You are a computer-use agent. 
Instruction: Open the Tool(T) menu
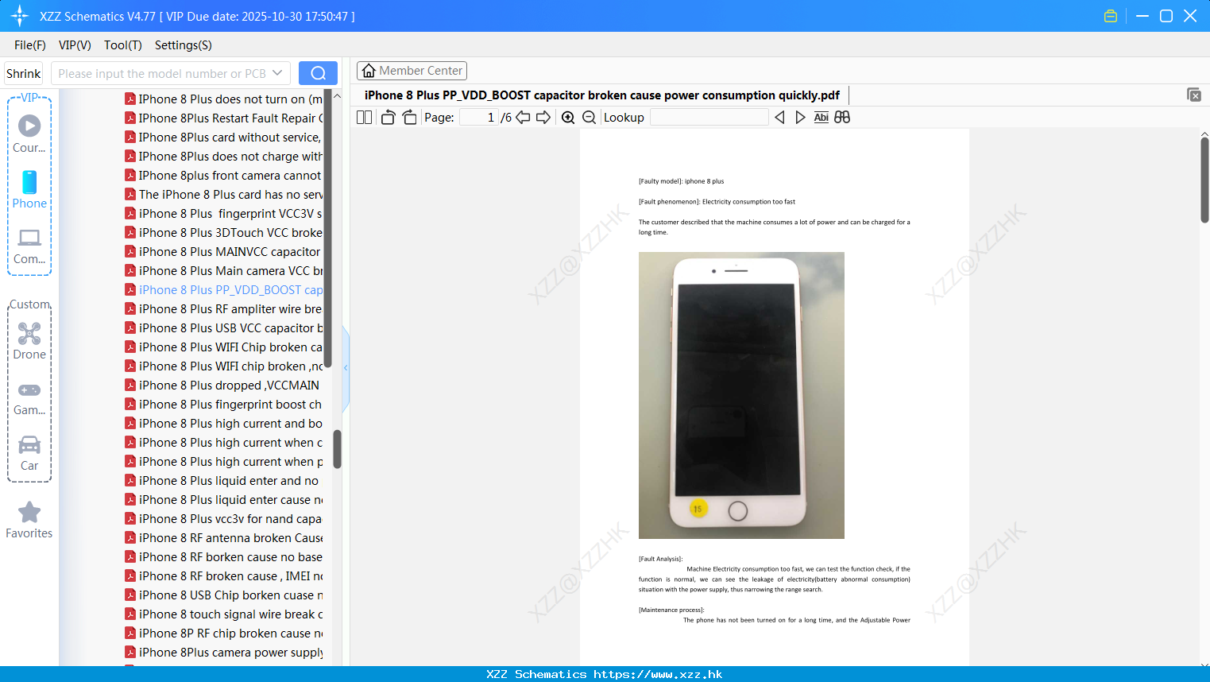(x=123, y=45)
